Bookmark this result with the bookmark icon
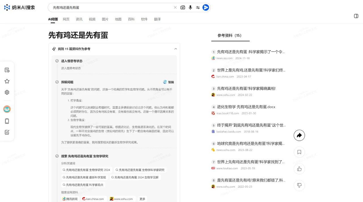The height and width of the screenshot is (202, 363). [x=299, y=152]
